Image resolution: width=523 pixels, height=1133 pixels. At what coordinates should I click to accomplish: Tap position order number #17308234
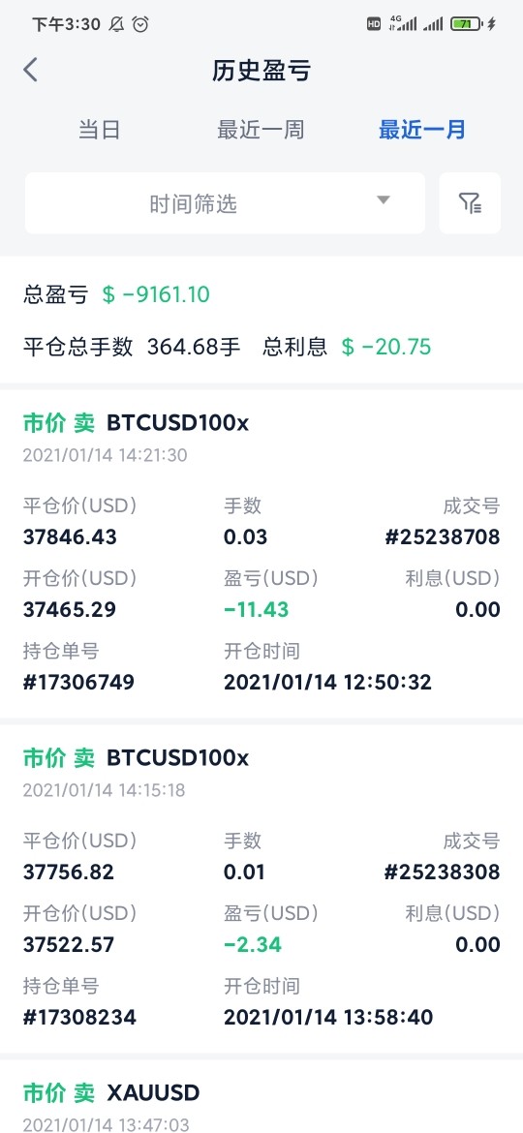[79, 1018]
